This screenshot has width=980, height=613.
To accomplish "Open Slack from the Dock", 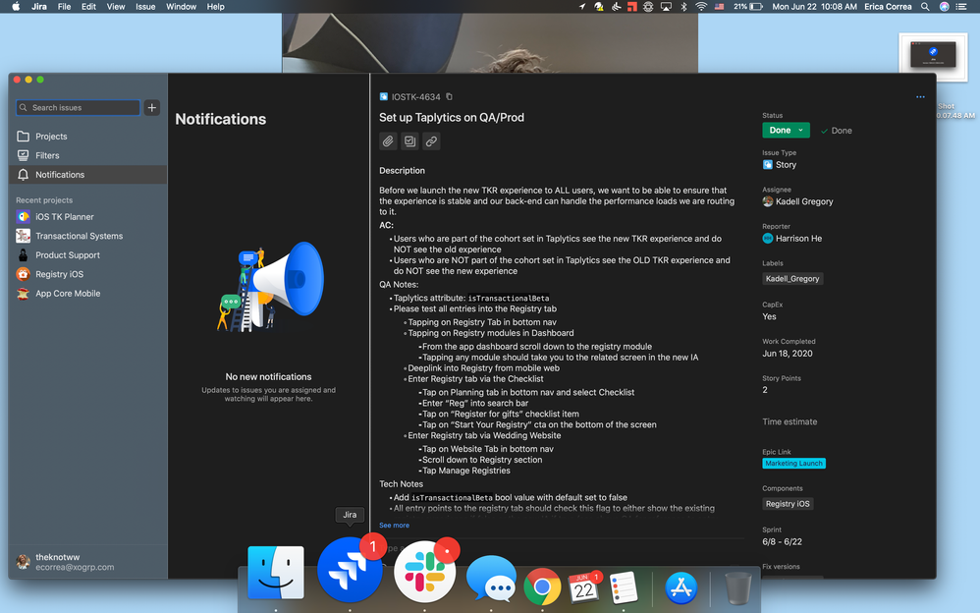I will click(425, 572).
